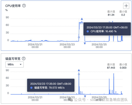Click the blue legend dot for 磁盘写带宽 tooltip
Screen dimensions: 132x105
coord(31,88)
